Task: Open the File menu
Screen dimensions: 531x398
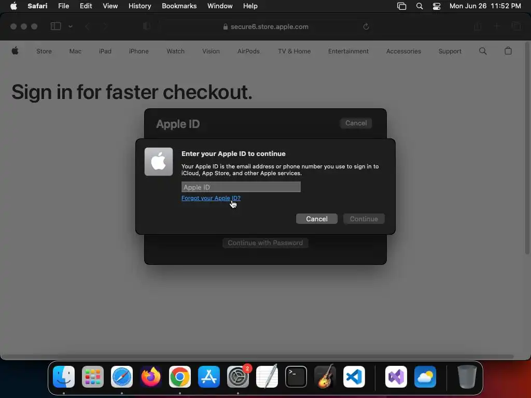Action: (x=63, y=6)
